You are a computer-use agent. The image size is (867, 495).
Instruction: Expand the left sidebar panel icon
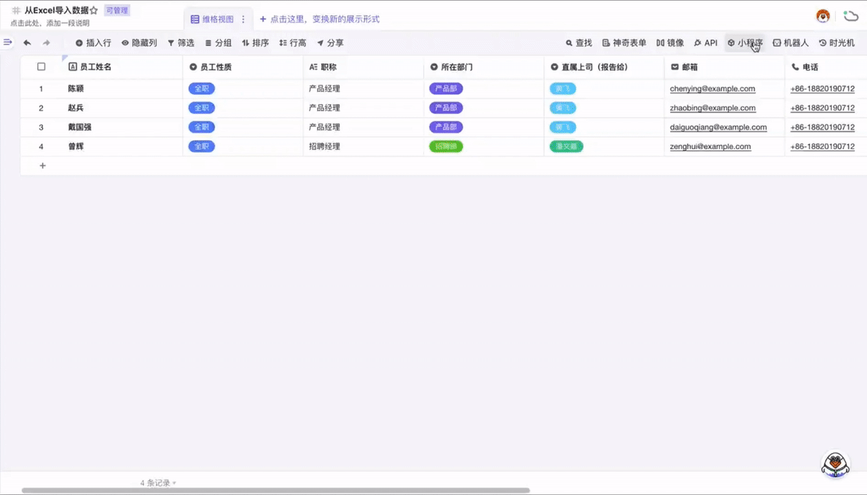(7, 42)
